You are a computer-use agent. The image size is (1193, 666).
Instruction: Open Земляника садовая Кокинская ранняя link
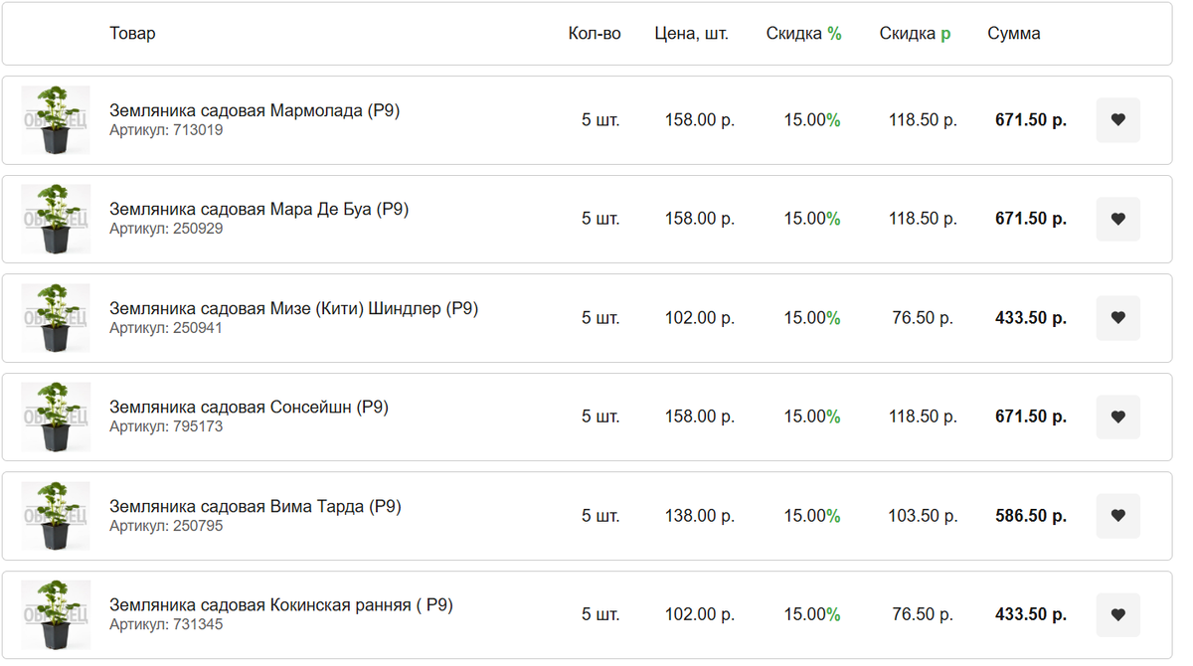[x=281, y=604]
